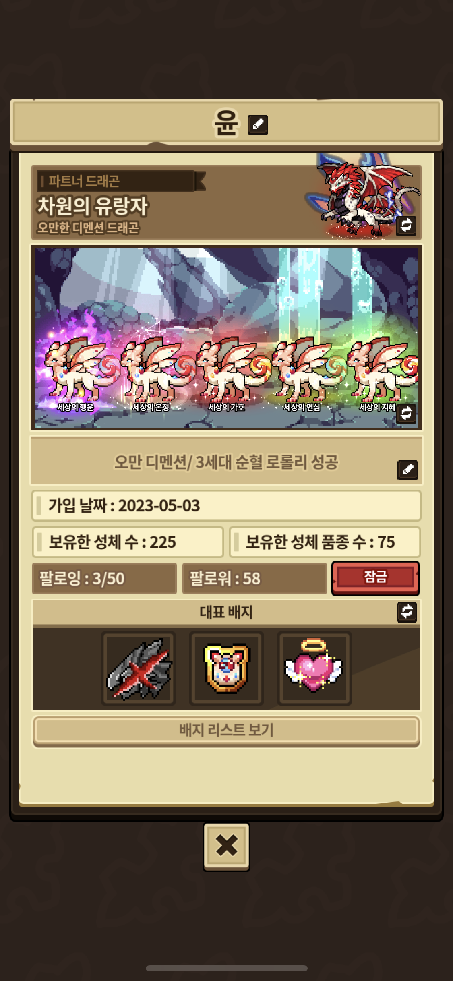Tap the 가입 날짜 join date field
The height and width of the screenshot is (981, 453).
pos(226,506)
